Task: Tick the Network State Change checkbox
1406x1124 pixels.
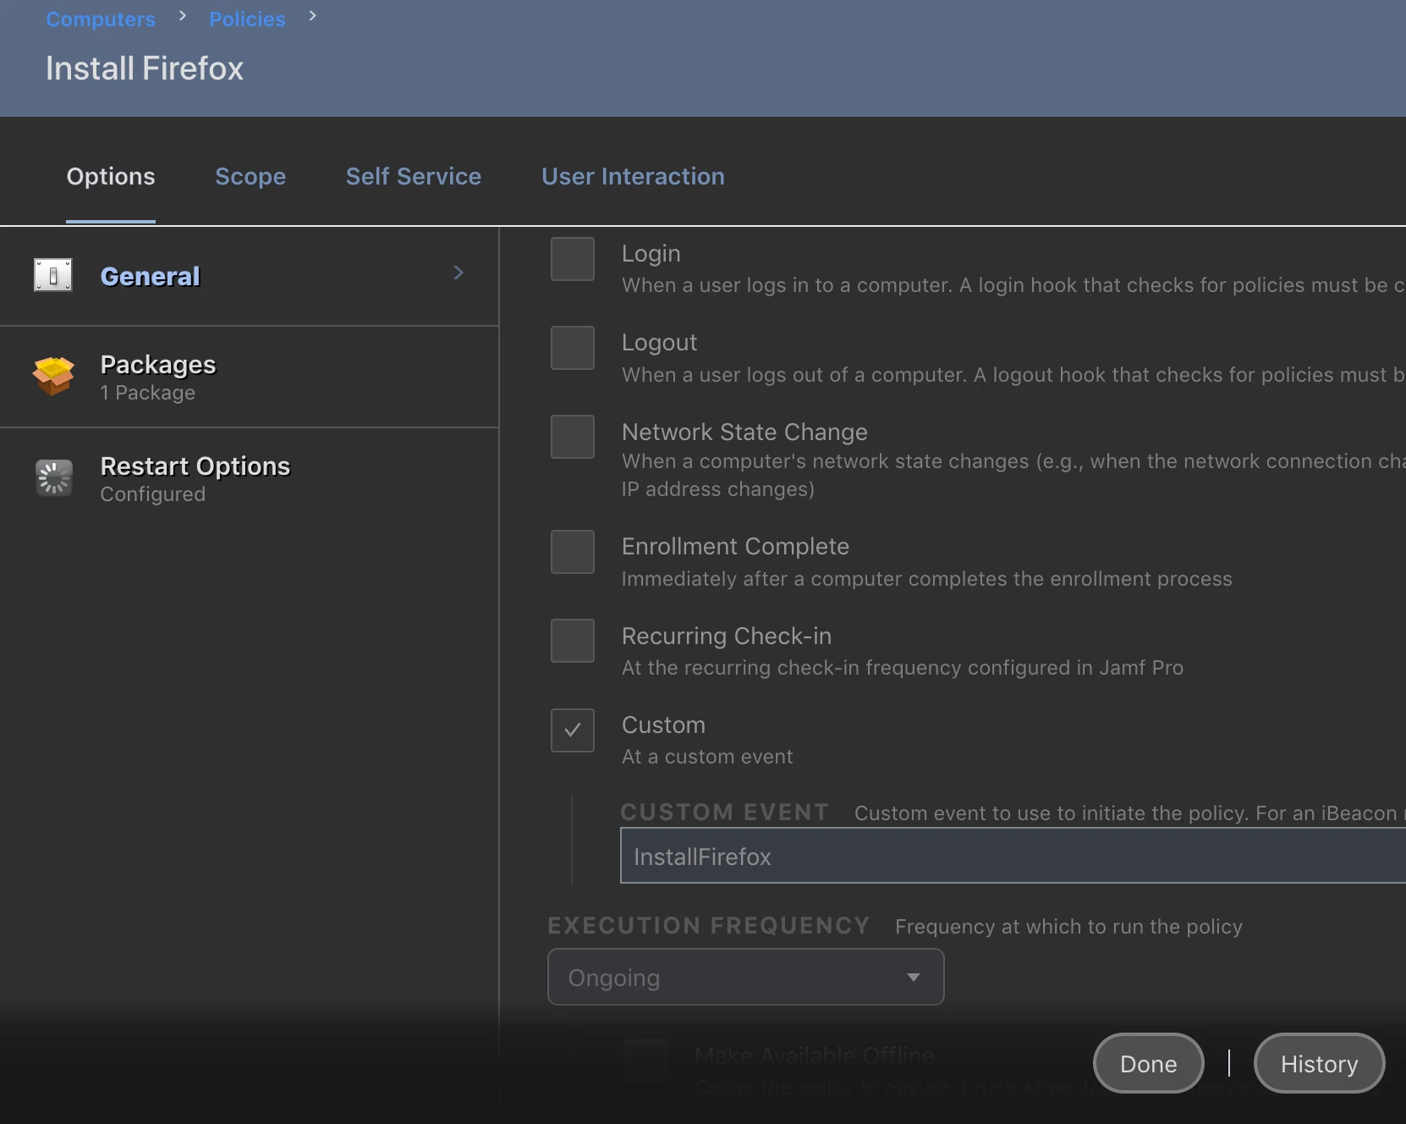Action: click(x=573, y=437)
